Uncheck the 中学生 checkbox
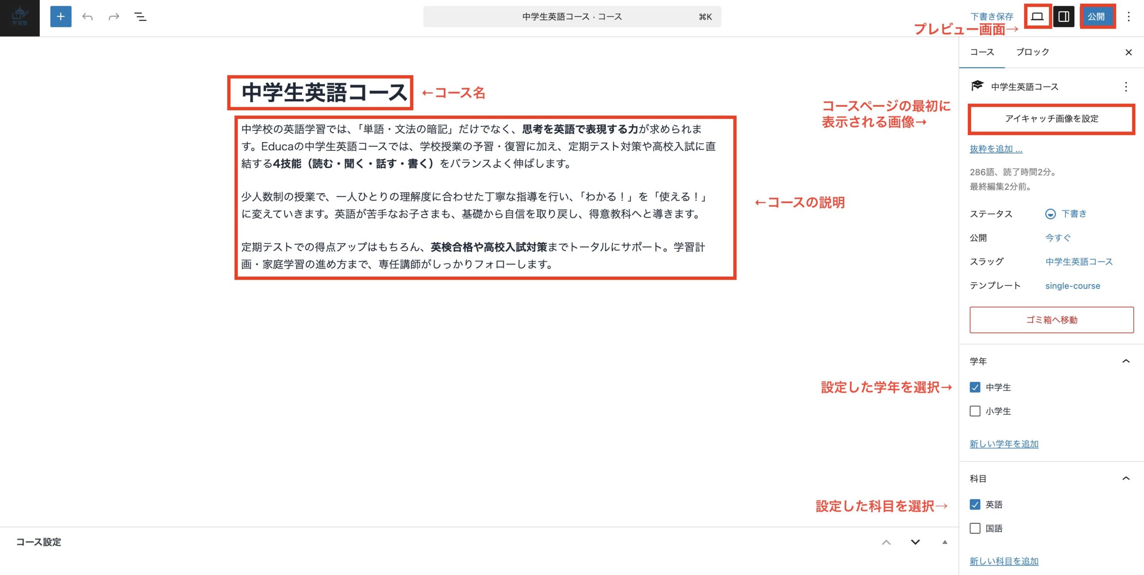Screen dimensions: 1144x575 [x=975, y=387]
